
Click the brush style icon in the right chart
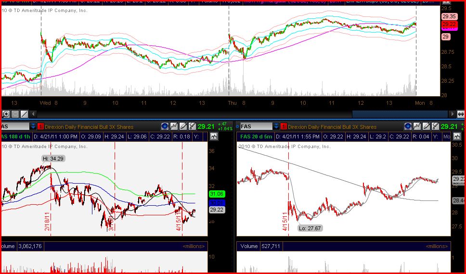[435, 126]
